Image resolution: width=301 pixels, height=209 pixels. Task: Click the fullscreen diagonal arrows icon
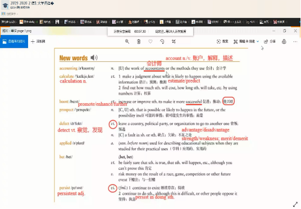[295, 204]
